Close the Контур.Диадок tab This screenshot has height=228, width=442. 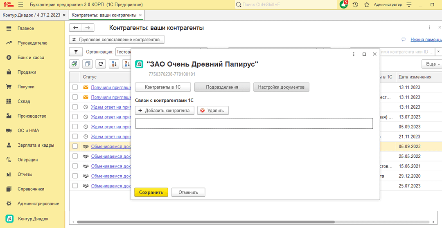(64, 15)
